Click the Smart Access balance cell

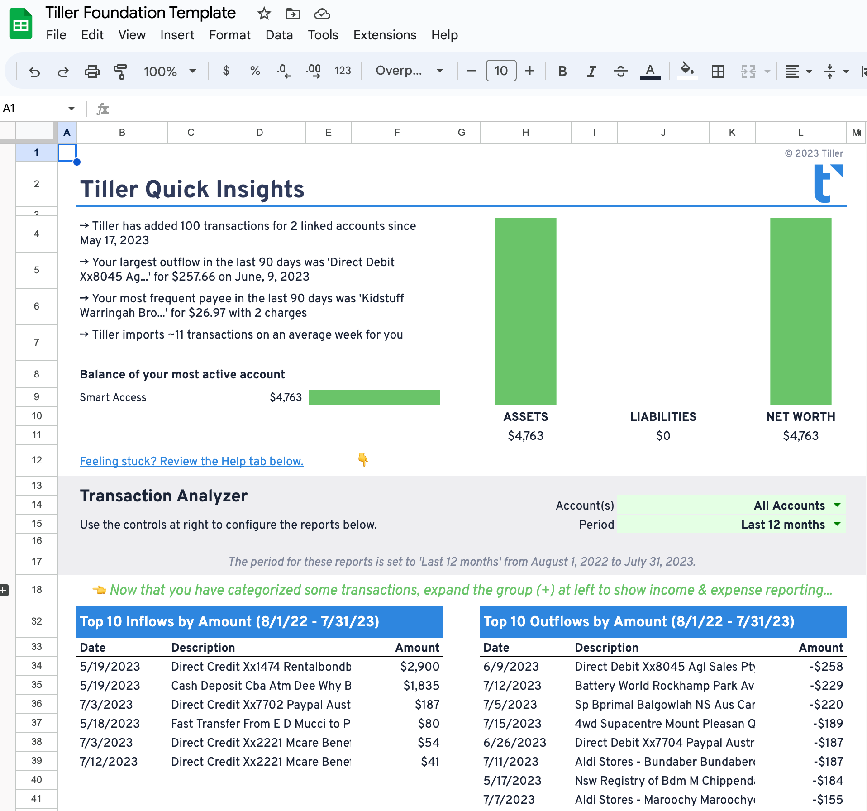[x=286, y=397]
